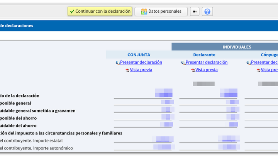
Task: Click the blurred gray name under Cónyuge
Action: [268, 84]
